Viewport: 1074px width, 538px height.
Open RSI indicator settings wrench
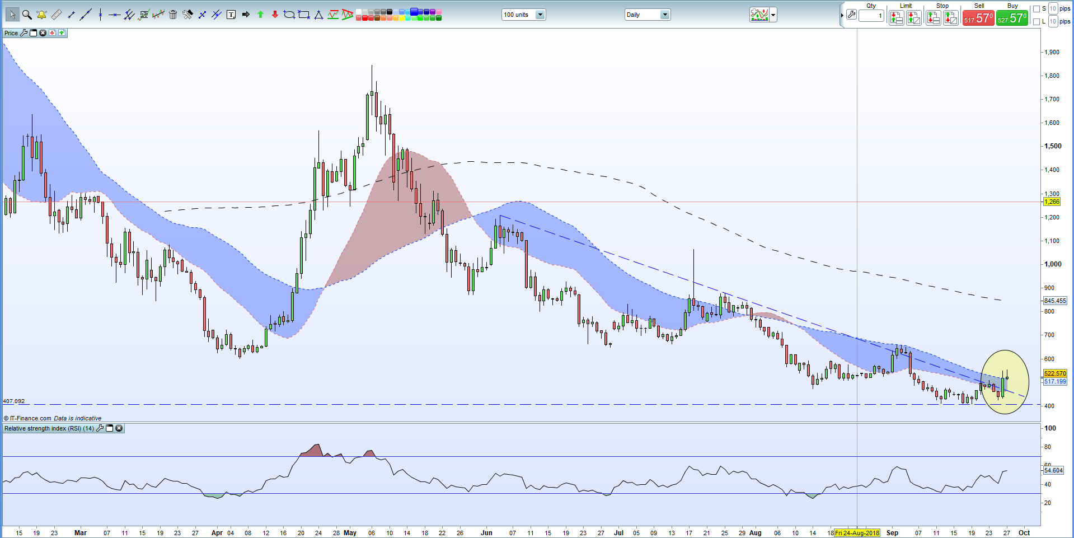coord(100,428)
